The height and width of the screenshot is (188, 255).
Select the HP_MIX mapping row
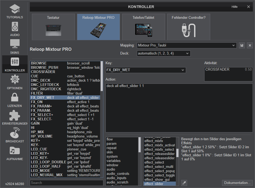tap(65, 132)
